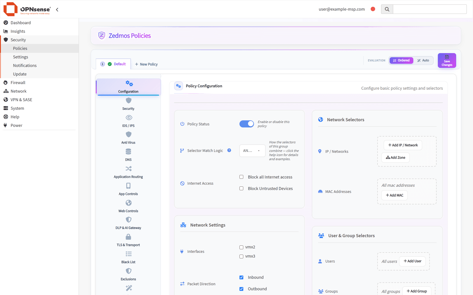Switch evaluation mode to Auto

click(x=423, y=60)
